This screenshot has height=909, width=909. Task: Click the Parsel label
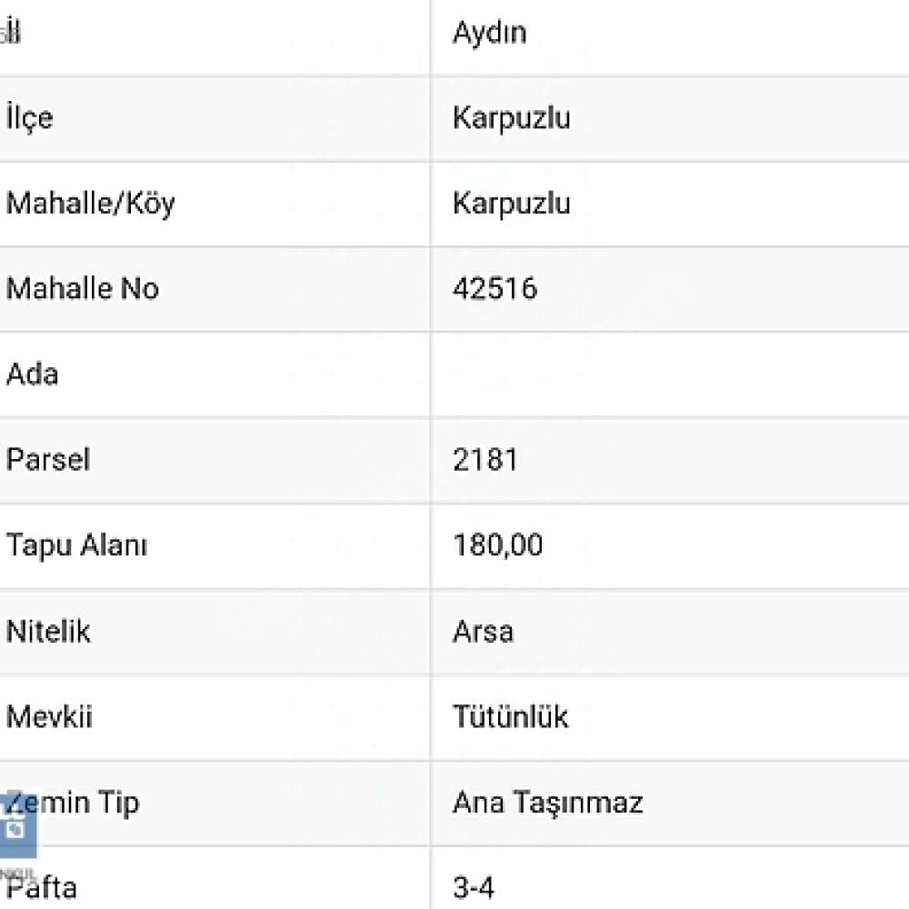pyautogui.click(x=48, y=460)
